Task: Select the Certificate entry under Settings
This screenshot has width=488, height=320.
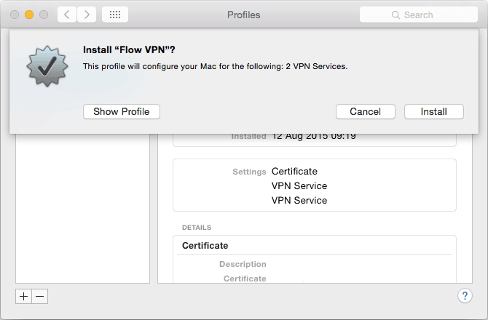Action: pos(294,171)
